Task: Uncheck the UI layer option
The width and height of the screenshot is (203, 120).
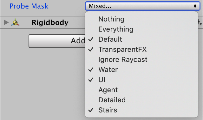Action: pos(141,80)
